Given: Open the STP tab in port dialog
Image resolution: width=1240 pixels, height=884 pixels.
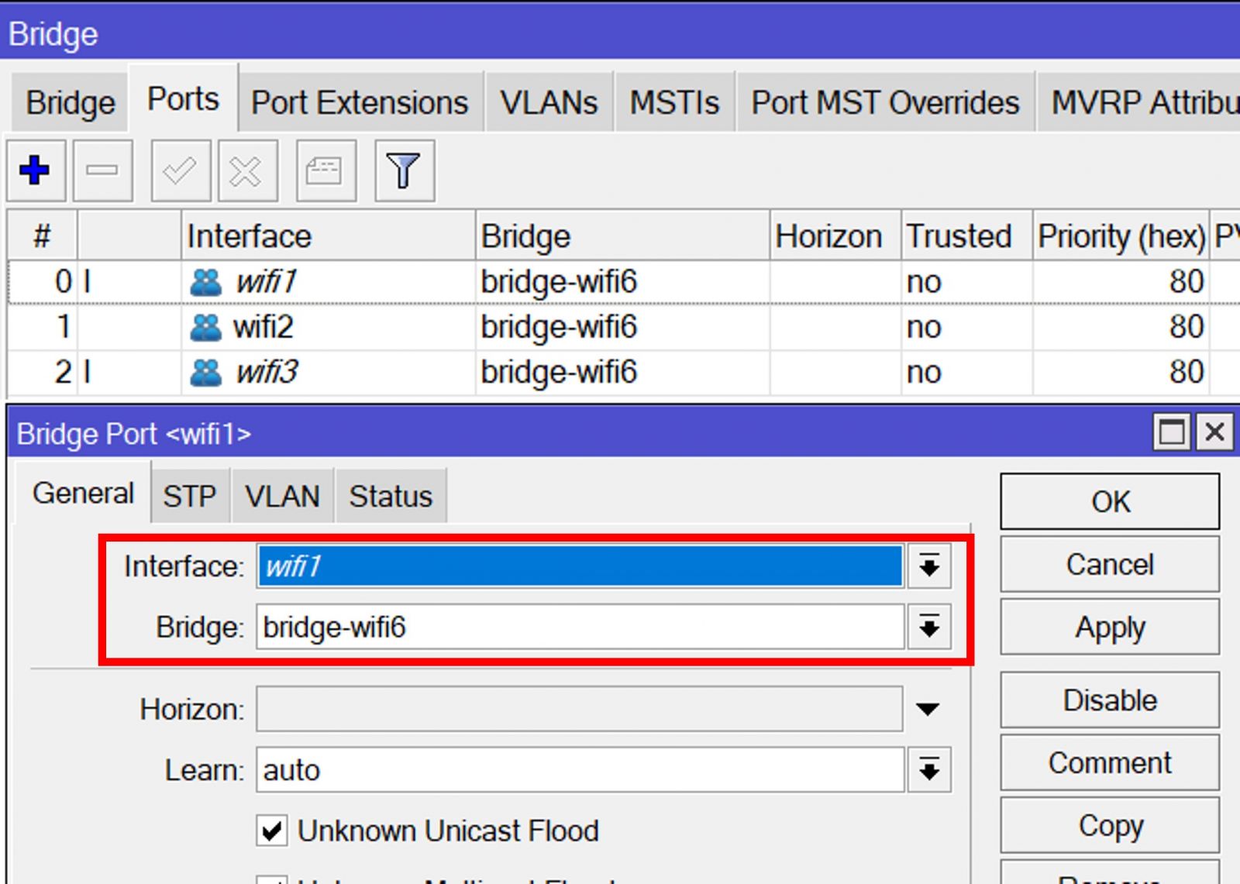Looking at the screenshot, I should (190, 496).
